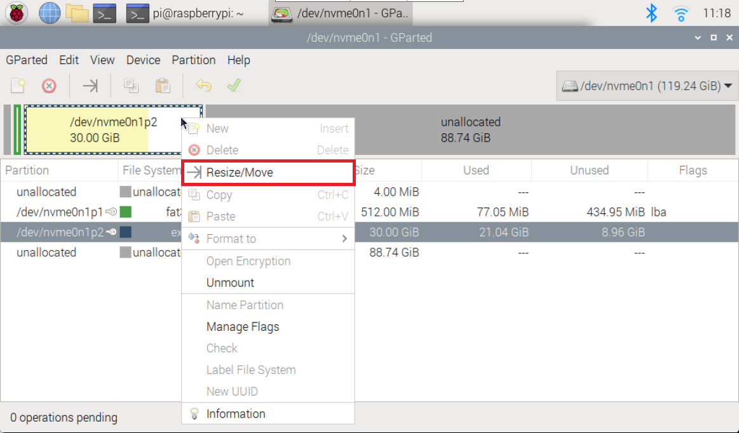Click the Unused column header

tap(588, 170)
